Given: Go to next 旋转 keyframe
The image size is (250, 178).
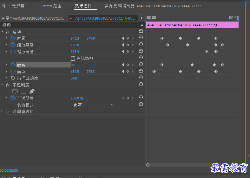Looking at the screenshot, I should pyautogui.click(x=133, y=65).
